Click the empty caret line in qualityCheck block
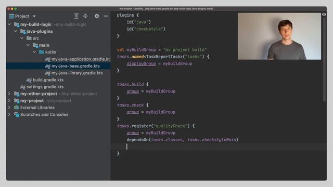 click(219, 146)
